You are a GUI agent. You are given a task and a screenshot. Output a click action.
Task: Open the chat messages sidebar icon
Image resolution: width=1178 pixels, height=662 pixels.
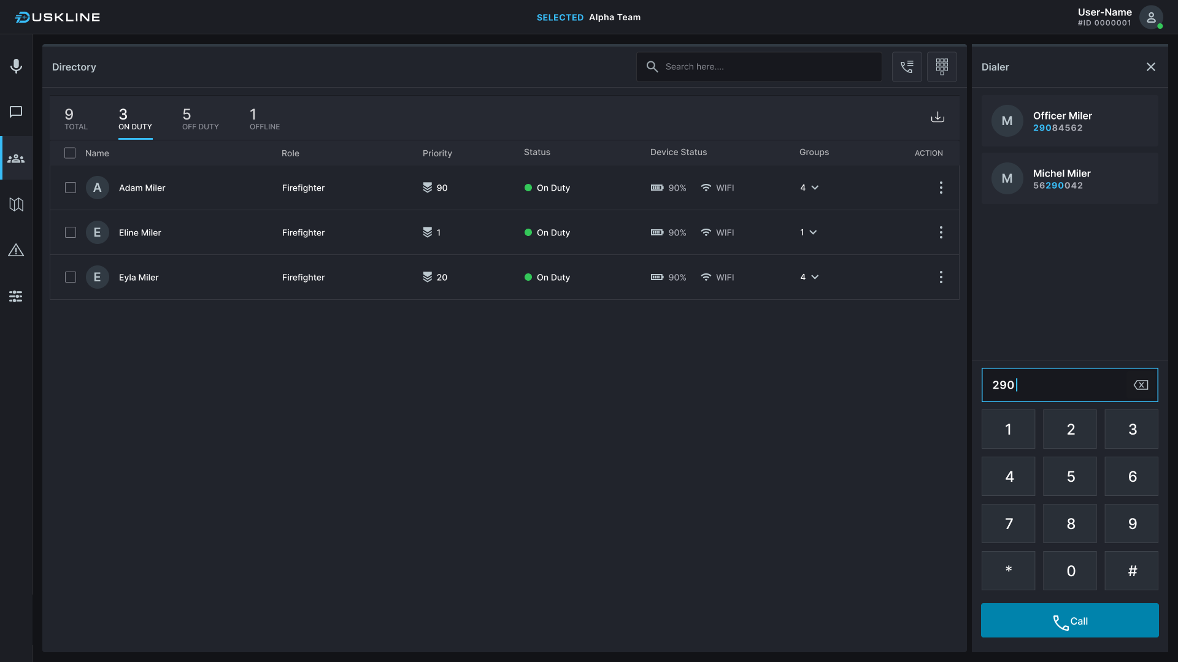point(16,112)
